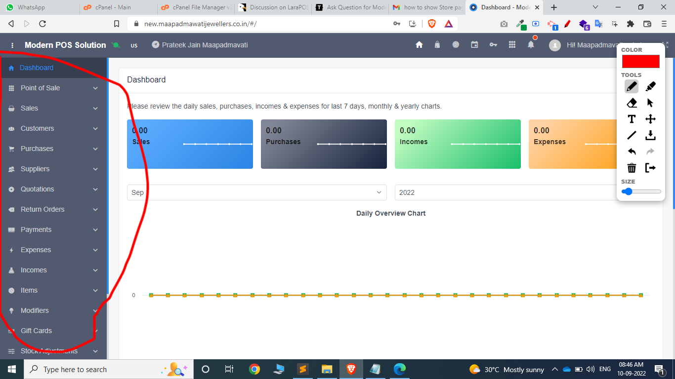675x379 pixels.
Task: Go to Dashboard in sidebar
Action: click(x=53, y=68)
